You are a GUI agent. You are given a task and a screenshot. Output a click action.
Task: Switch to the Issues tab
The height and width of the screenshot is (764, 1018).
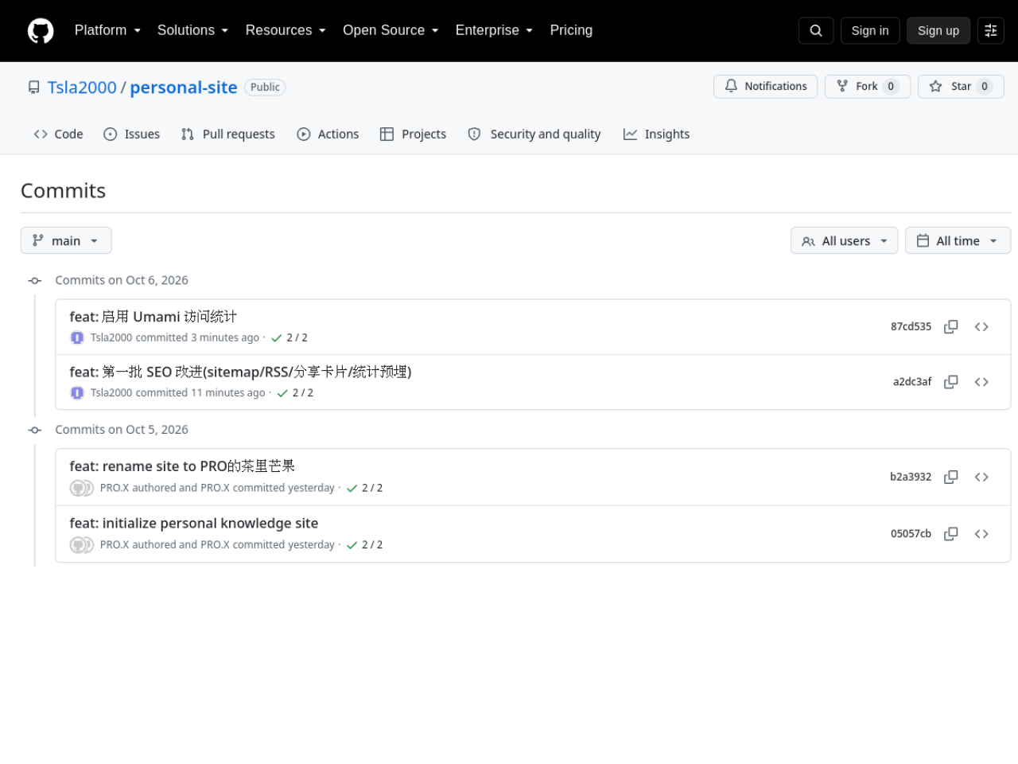132,134
